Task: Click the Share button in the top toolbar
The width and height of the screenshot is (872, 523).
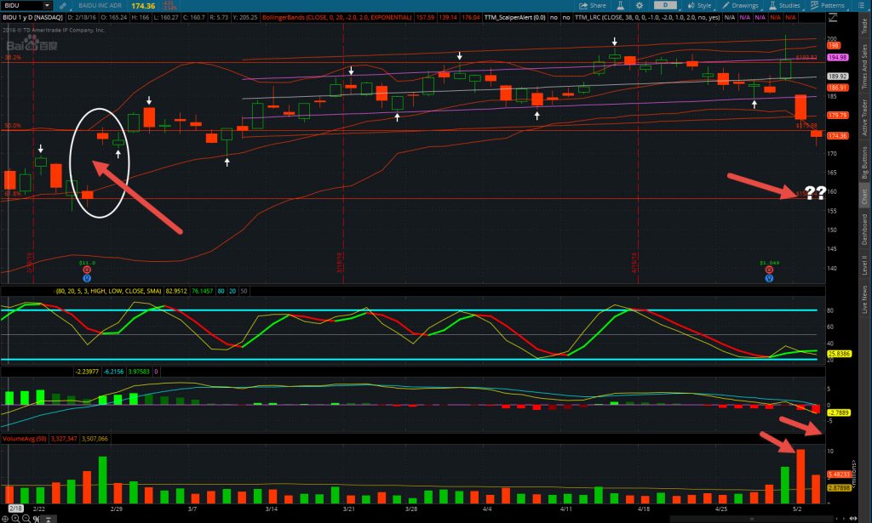Action: [x=593, y=6]
